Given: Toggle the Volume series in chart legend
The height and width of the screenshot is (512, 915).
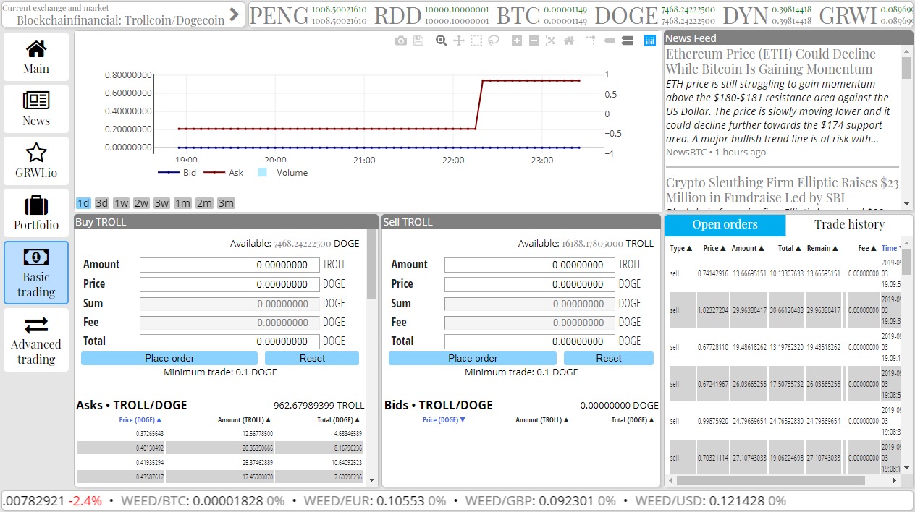Looking at the screenshot, I should [282, 173].
